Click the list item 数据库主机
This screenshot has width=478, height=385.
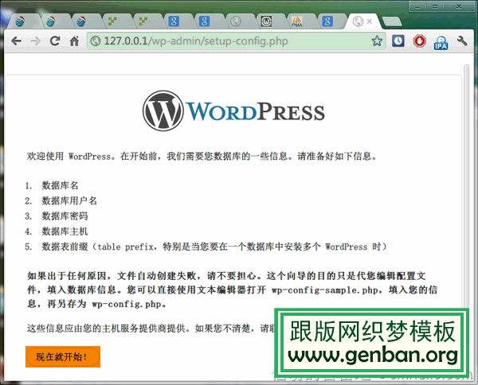[65, 231]
